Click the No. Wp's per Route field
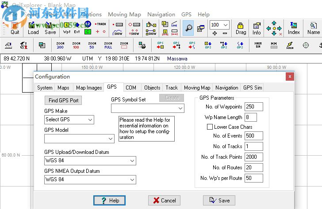 (x=254, y=178)
